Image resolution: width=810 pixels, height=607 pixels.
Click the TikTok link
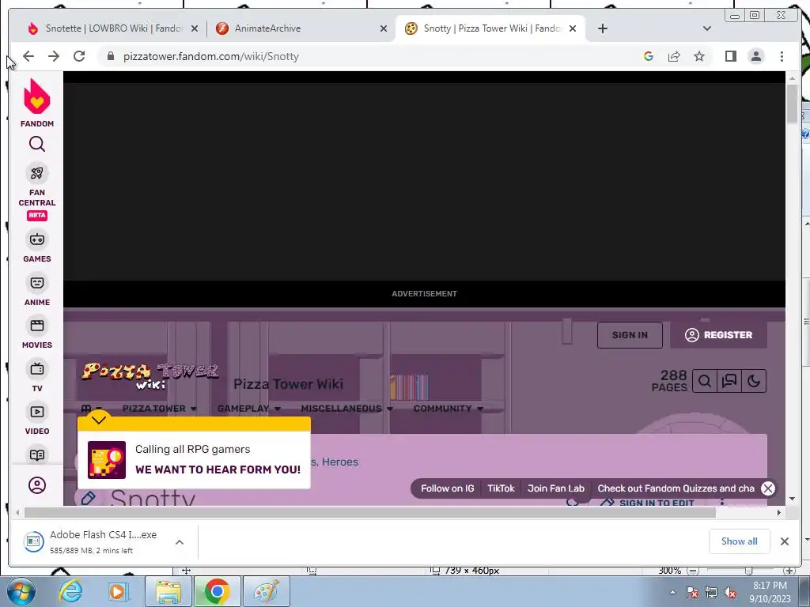pyautogui.click(x=501, y=488)
